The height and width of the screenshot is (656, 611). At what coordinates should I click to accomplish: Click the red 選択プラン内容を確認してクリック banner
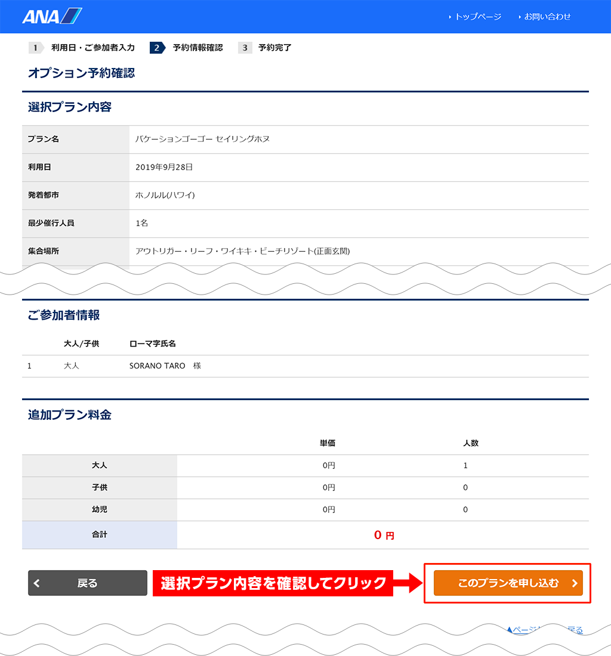[x=273, y=583]
